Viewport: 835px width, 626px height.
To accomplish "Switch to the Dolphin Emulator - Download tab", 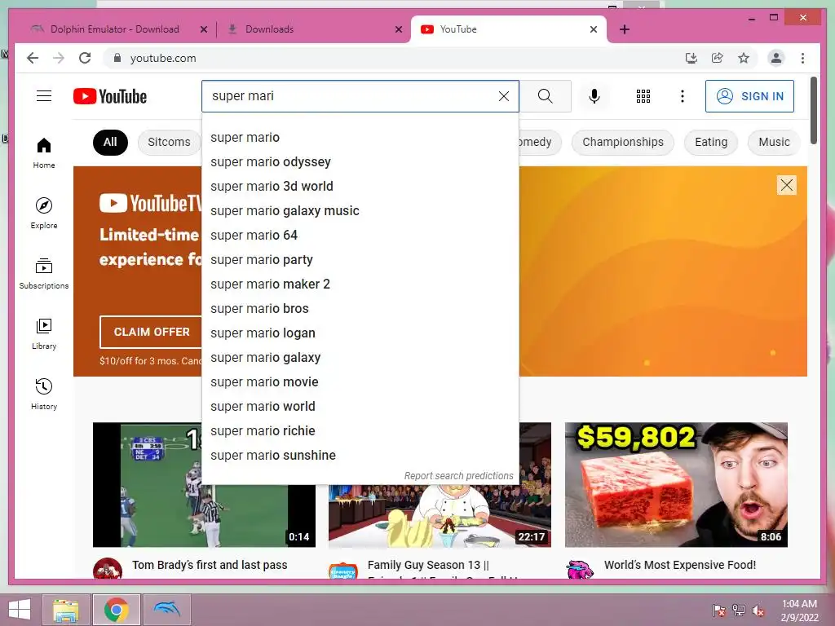I will tap(114, 29).
